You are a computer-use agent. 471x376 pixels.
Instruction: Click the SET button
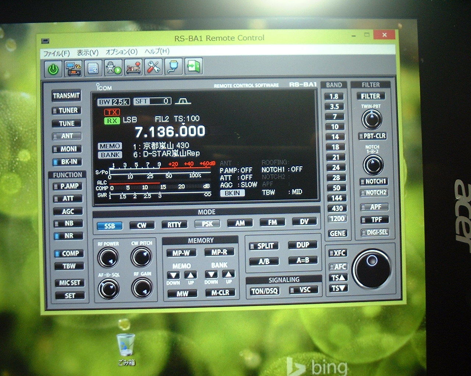pyautogui.click(x=70, y=295)
